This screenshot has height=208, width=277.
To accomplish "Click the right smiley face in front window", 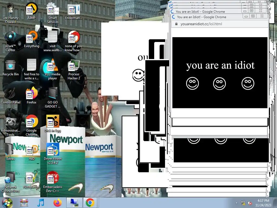I will (x=248, y=83).
